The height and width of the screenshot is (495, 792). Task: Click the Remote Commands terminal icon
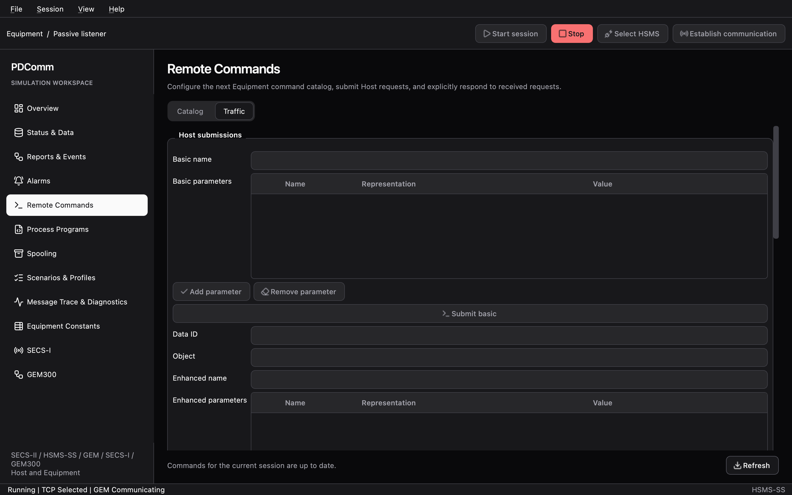[19, 205]
